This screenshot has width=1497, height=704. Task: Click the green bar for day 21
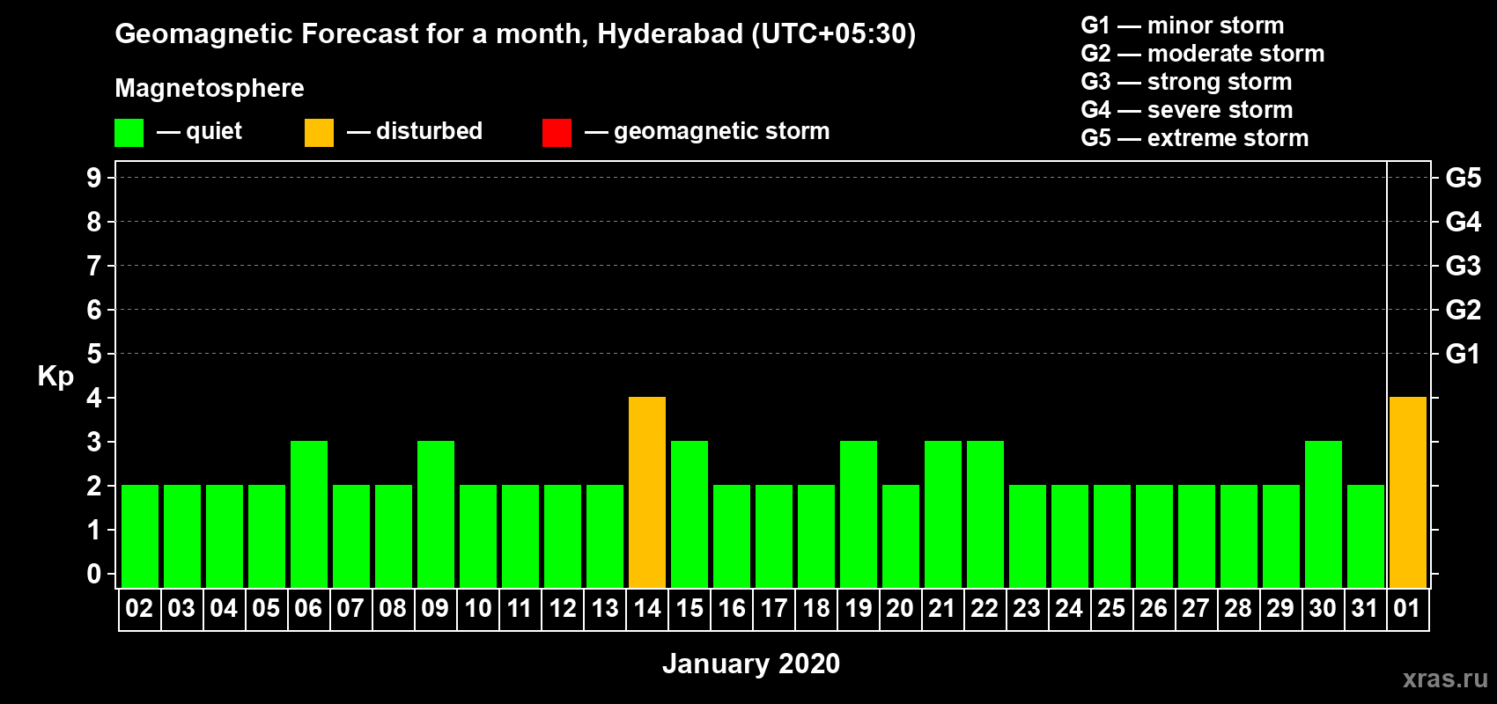943,515
